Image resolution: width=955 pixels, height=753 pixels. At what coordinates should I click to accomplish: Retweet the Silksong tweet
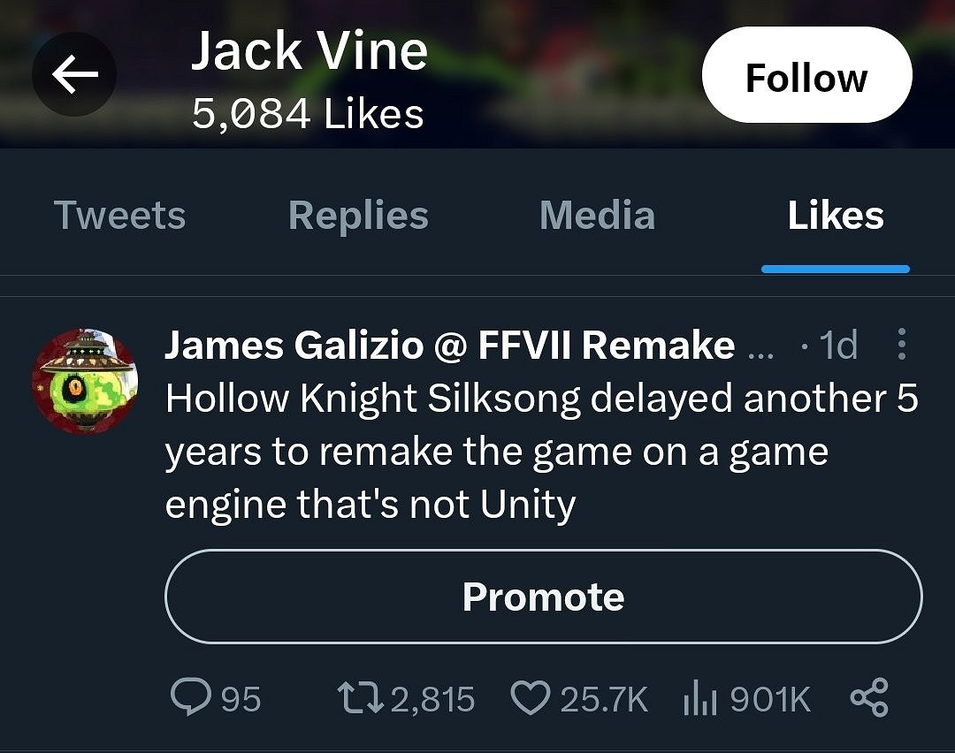point(359,699)
